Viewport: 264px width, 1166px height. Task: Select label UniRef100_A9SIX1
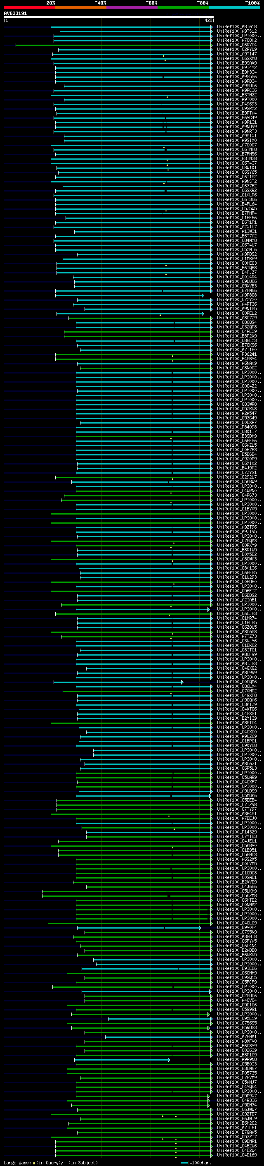tap(237, 136)
